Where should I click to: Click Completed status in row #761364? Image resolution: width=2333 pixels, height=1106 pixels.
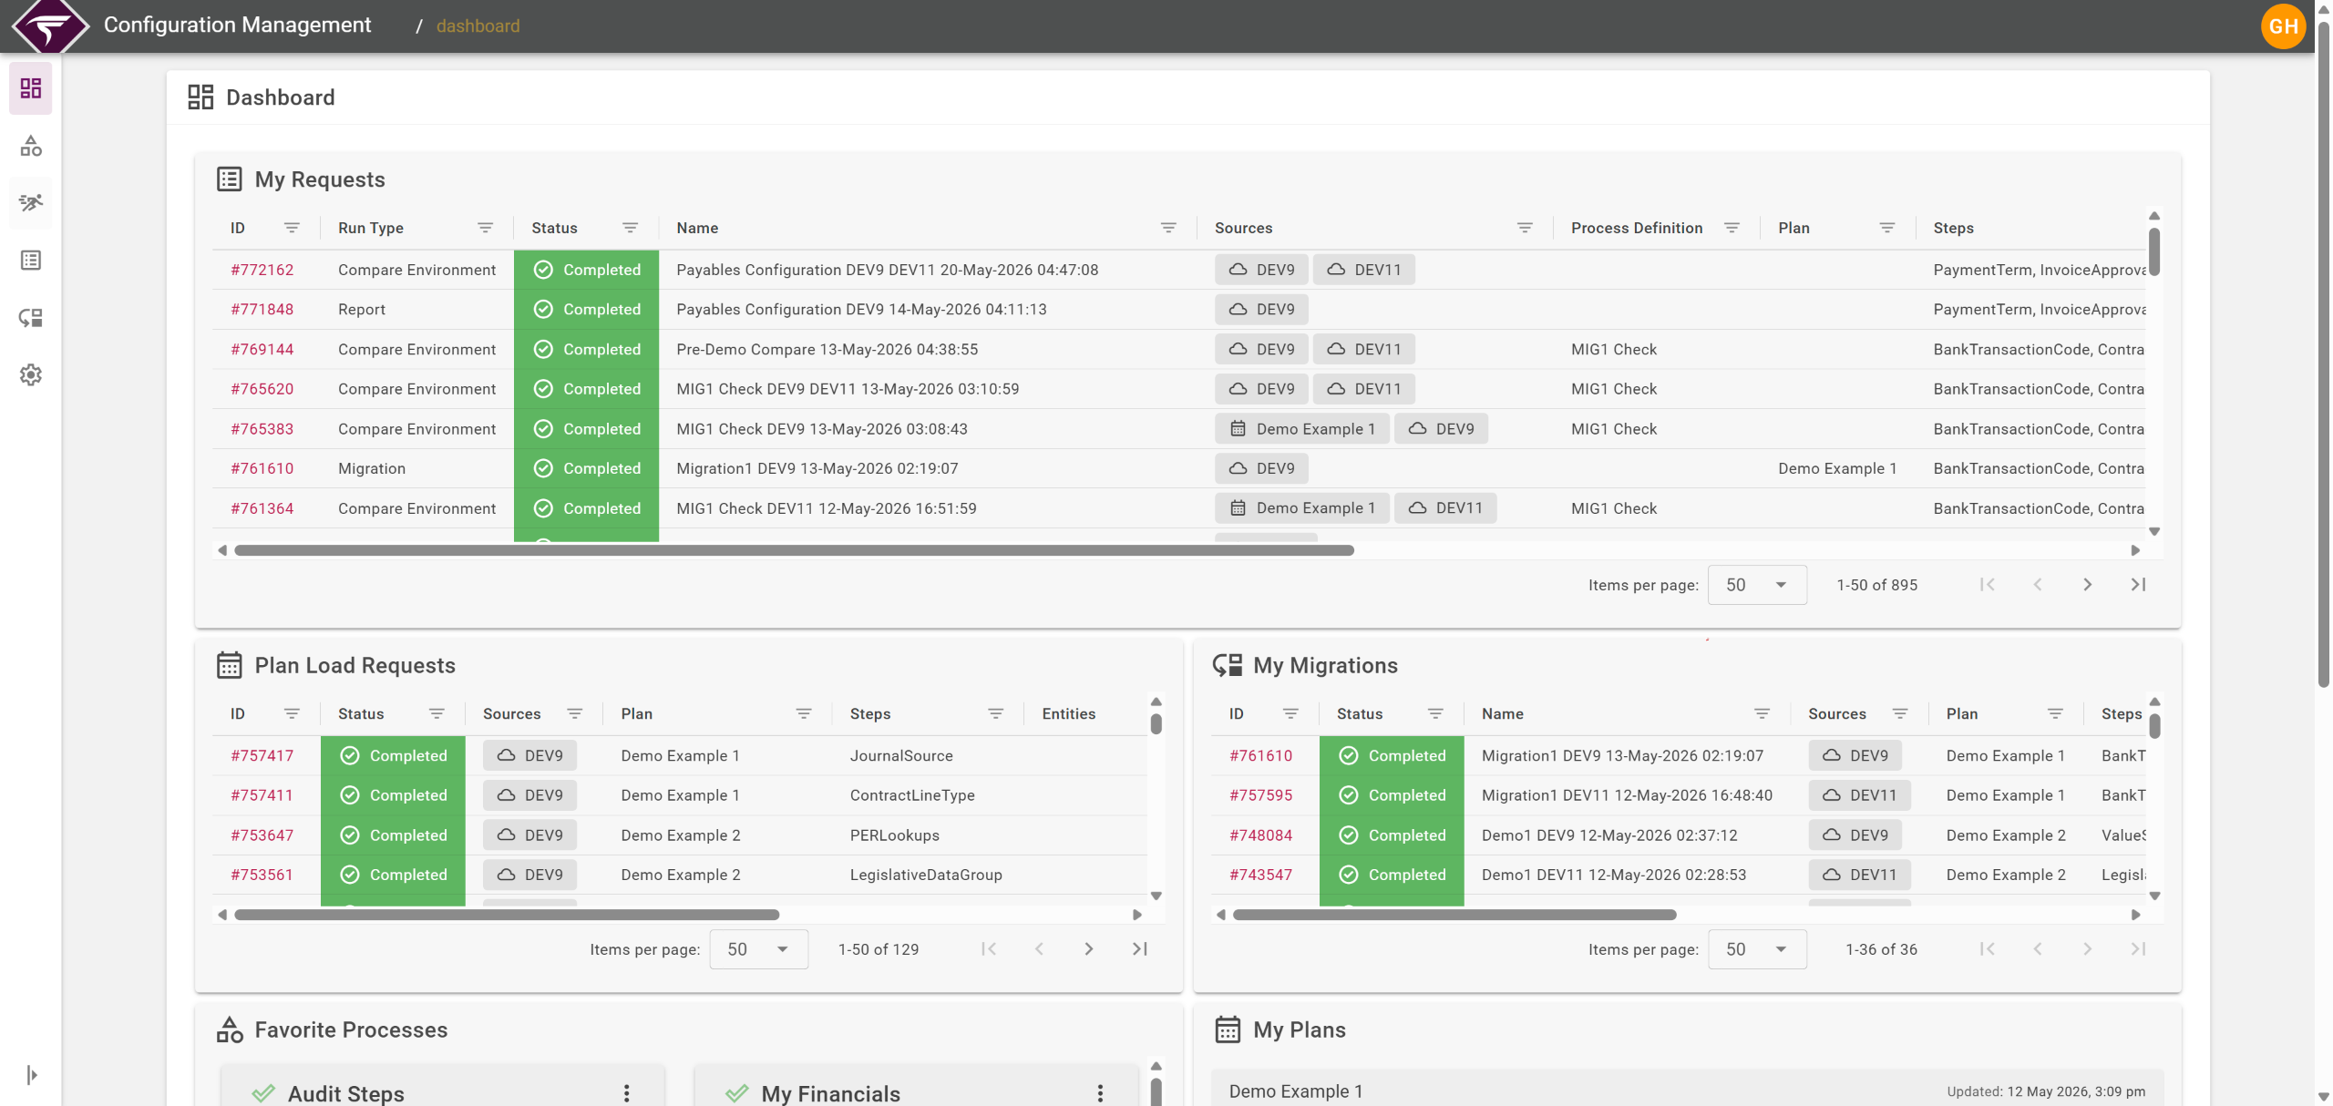click(x=586, y=508)
